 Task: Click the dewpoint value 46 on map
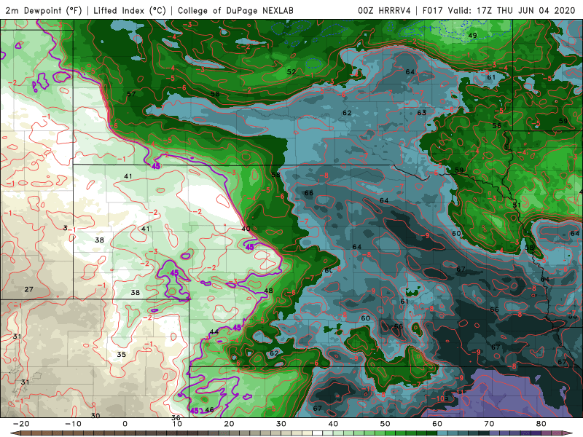[209, 410]
